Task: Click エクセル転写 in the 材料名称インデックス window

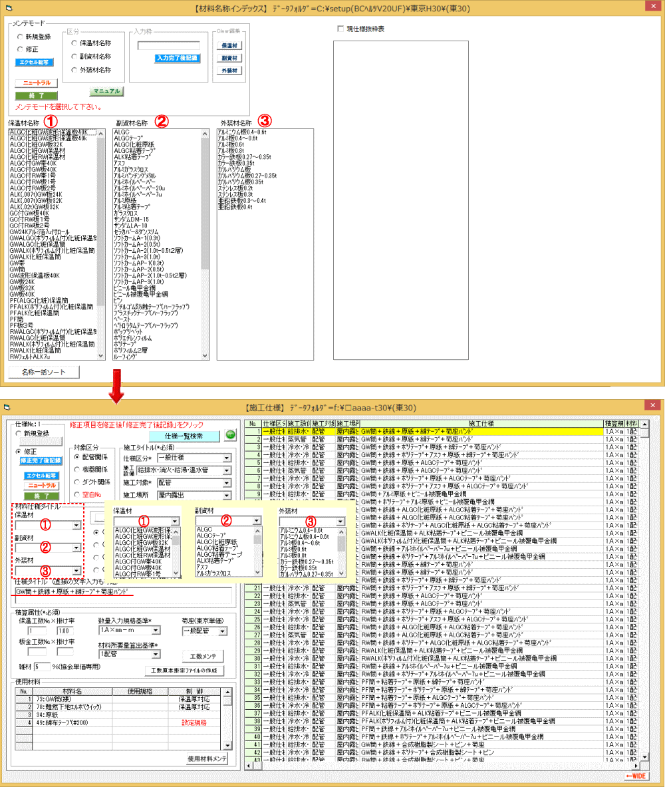Action: coord(35,63)
